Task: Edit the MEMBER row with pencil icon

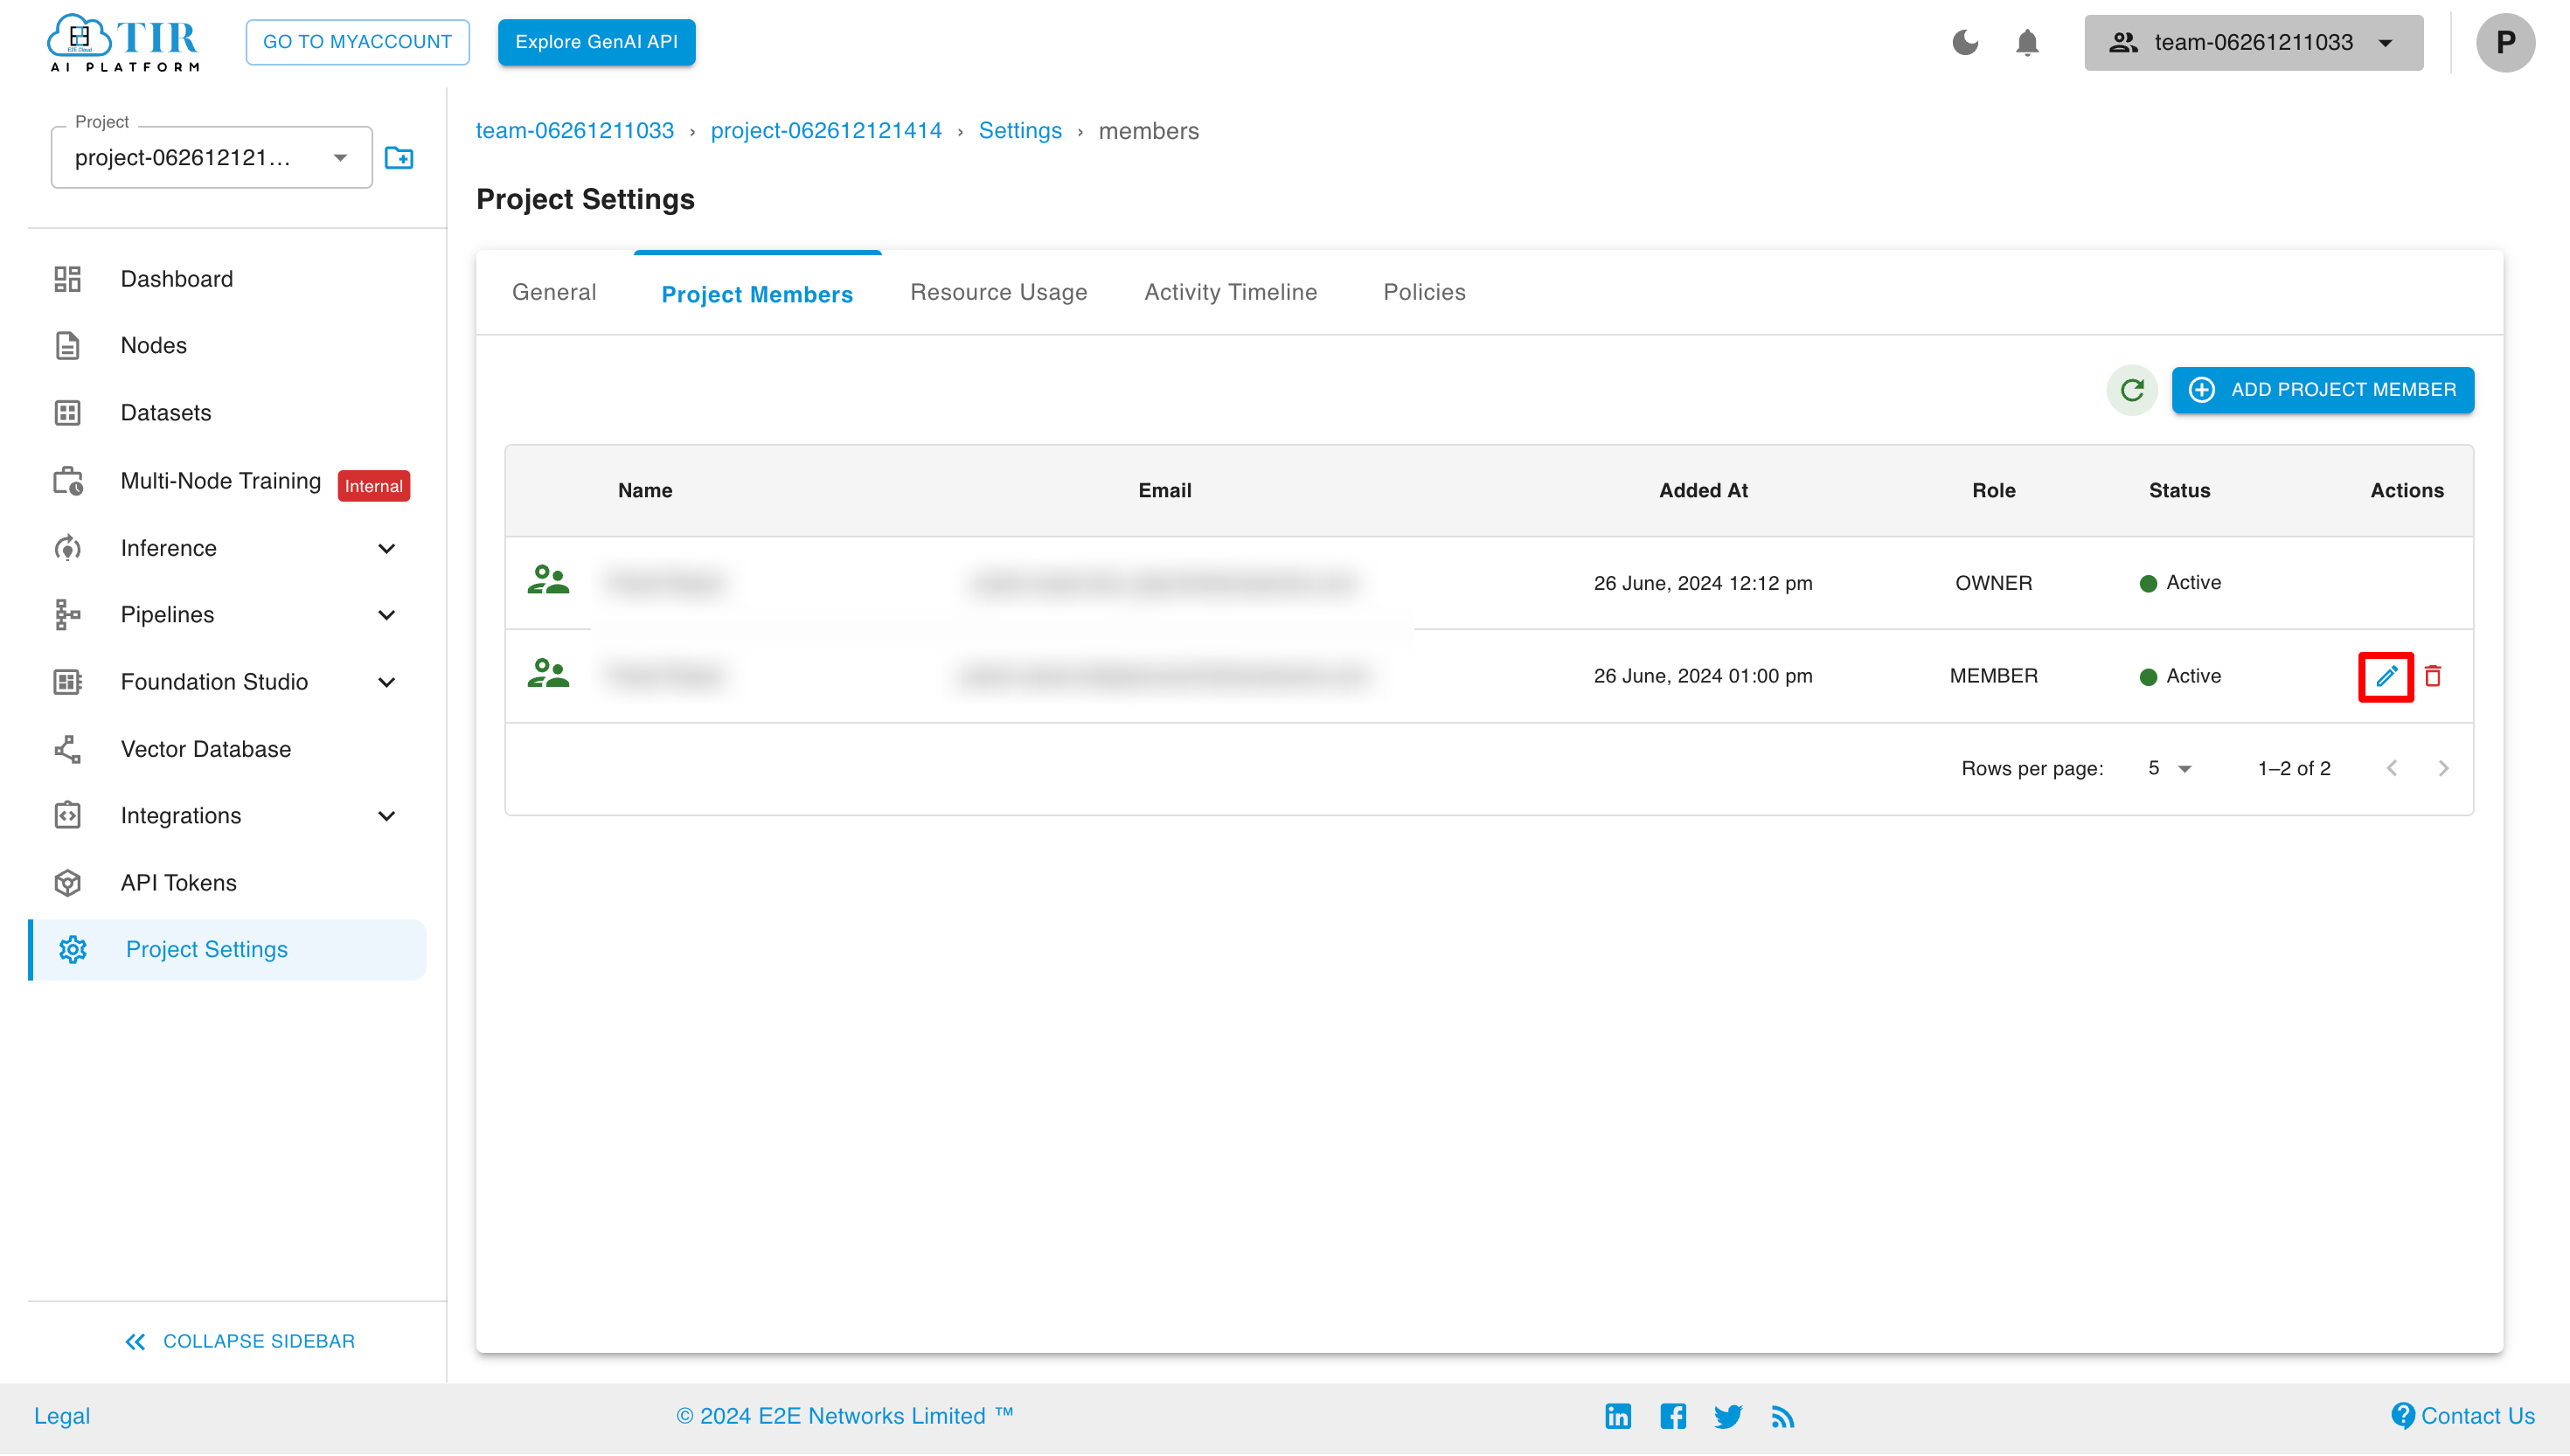Action: point(2386,677)
